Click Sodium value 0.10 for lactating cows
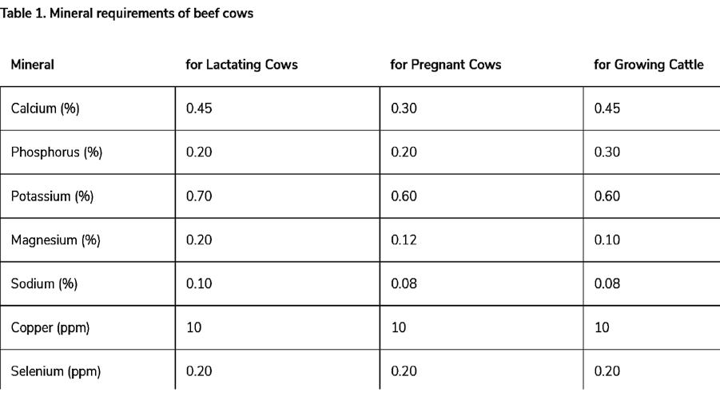 pyautogui.click(x=199, y=283)
